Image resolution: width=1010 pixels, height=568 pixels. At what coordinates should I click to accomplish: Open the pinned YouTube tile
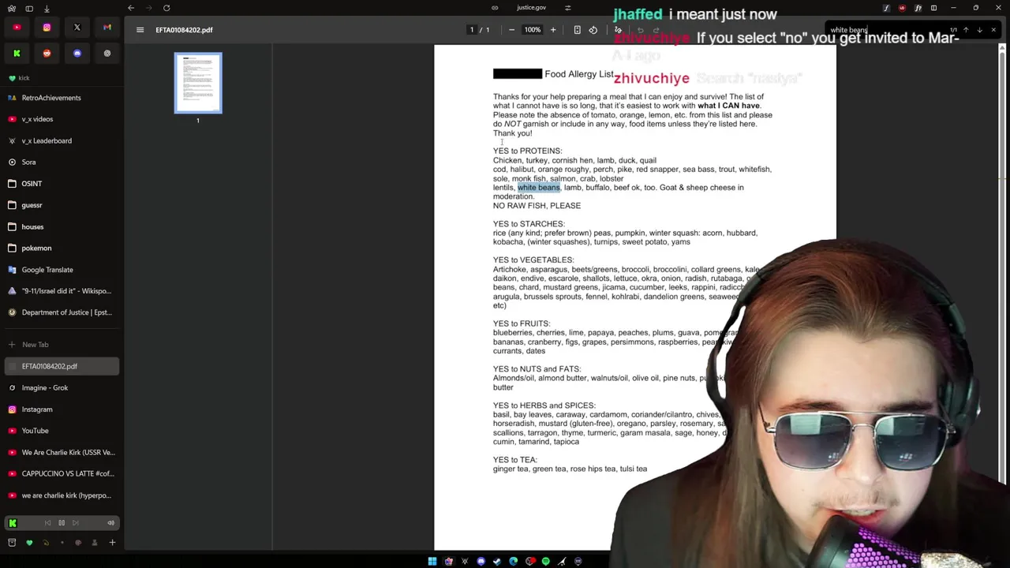(17, 28)
